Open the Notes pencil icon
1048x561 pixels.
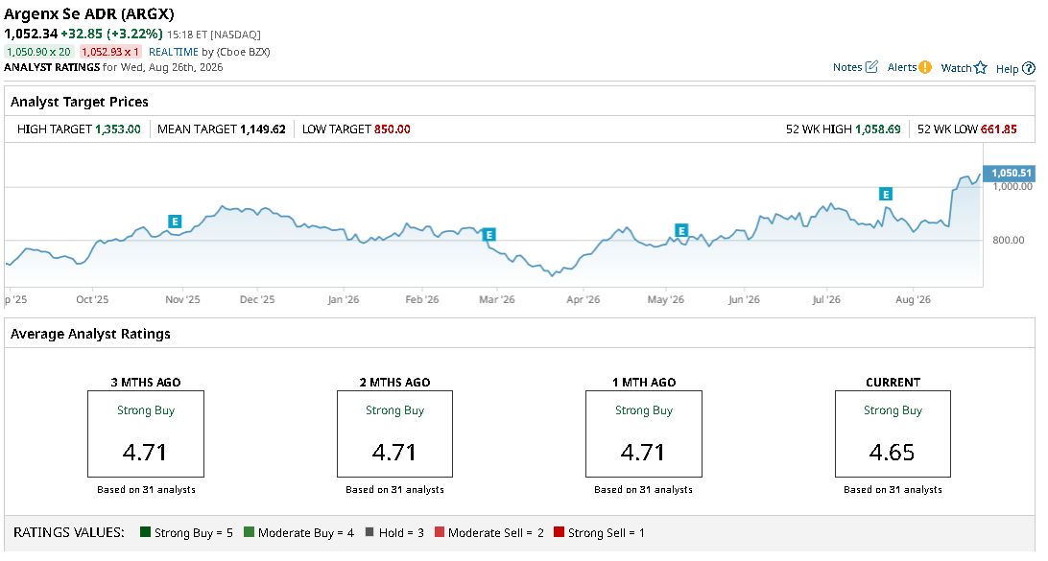(x=871, y=67)
